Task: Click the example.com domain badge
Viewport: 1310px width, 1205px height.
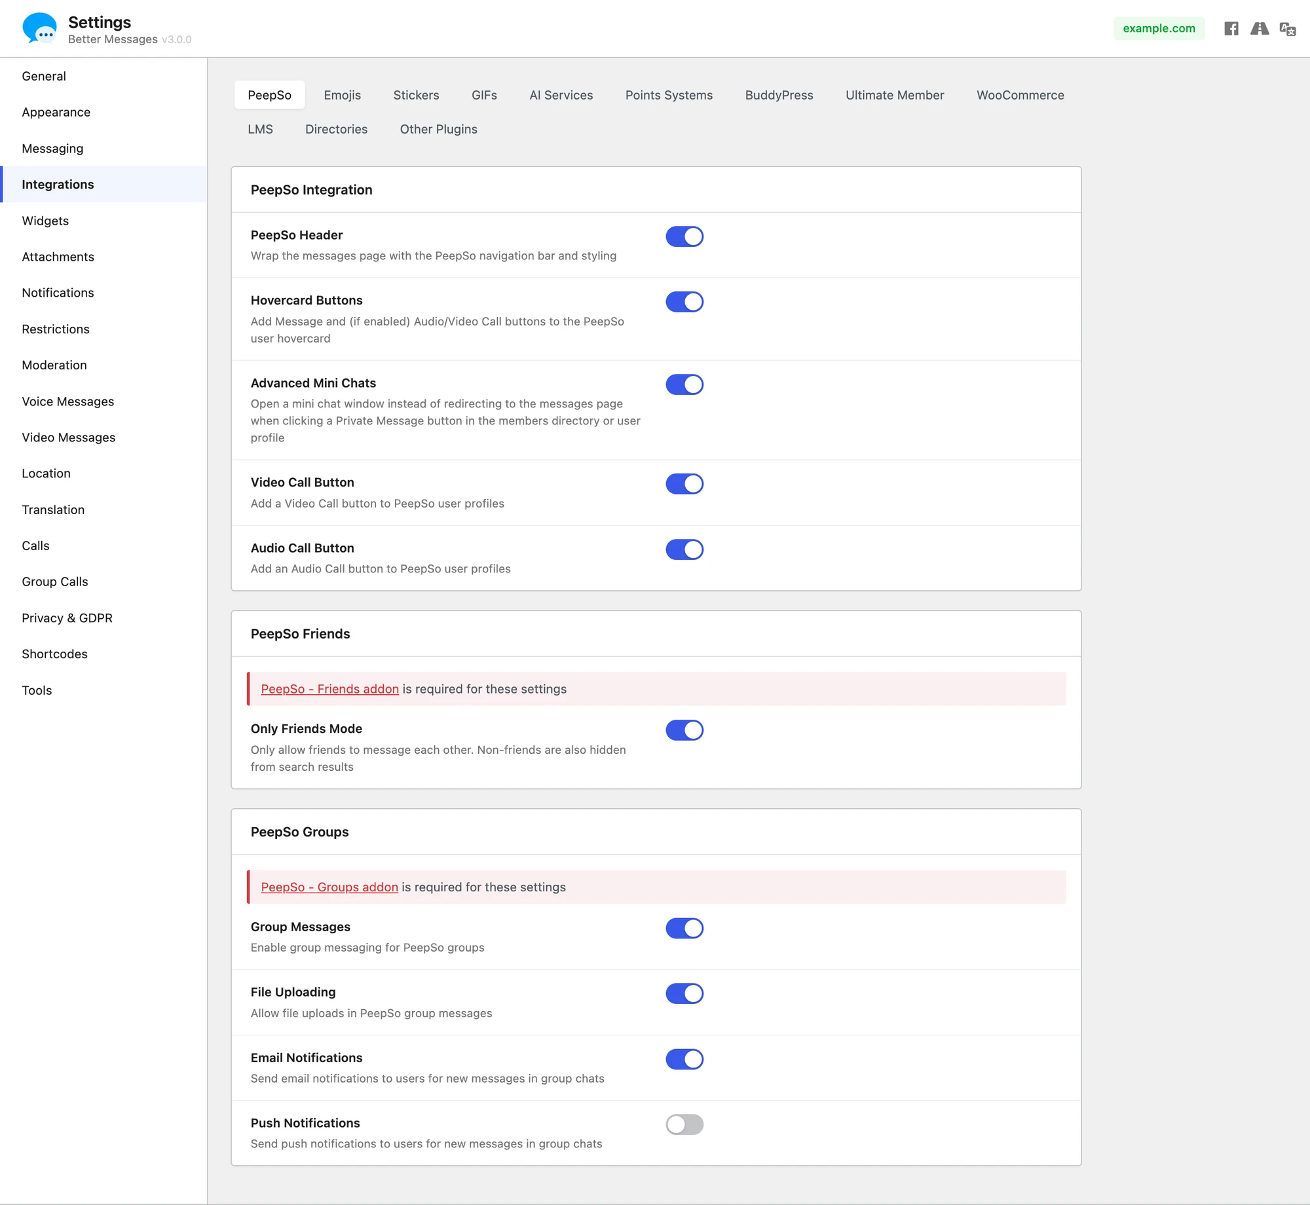Action: click(x=1159, y=28)
